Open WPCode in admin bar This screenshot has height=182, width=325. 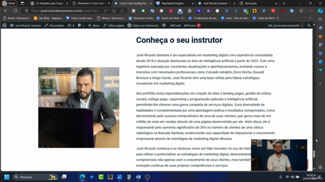(x=175, y=25)
